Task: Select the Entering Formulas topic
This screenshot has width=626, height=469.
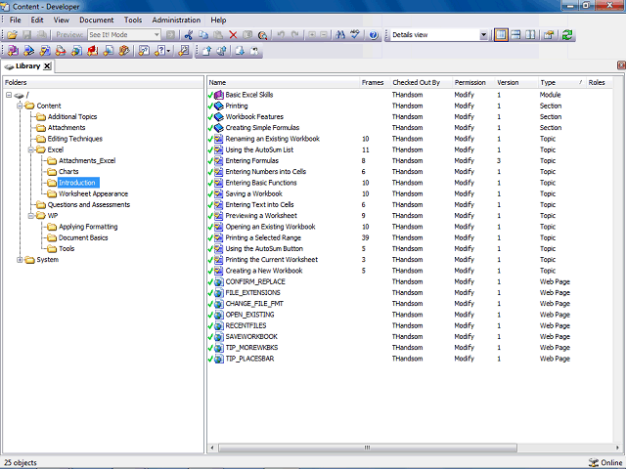Action: (x=252, y=160)
